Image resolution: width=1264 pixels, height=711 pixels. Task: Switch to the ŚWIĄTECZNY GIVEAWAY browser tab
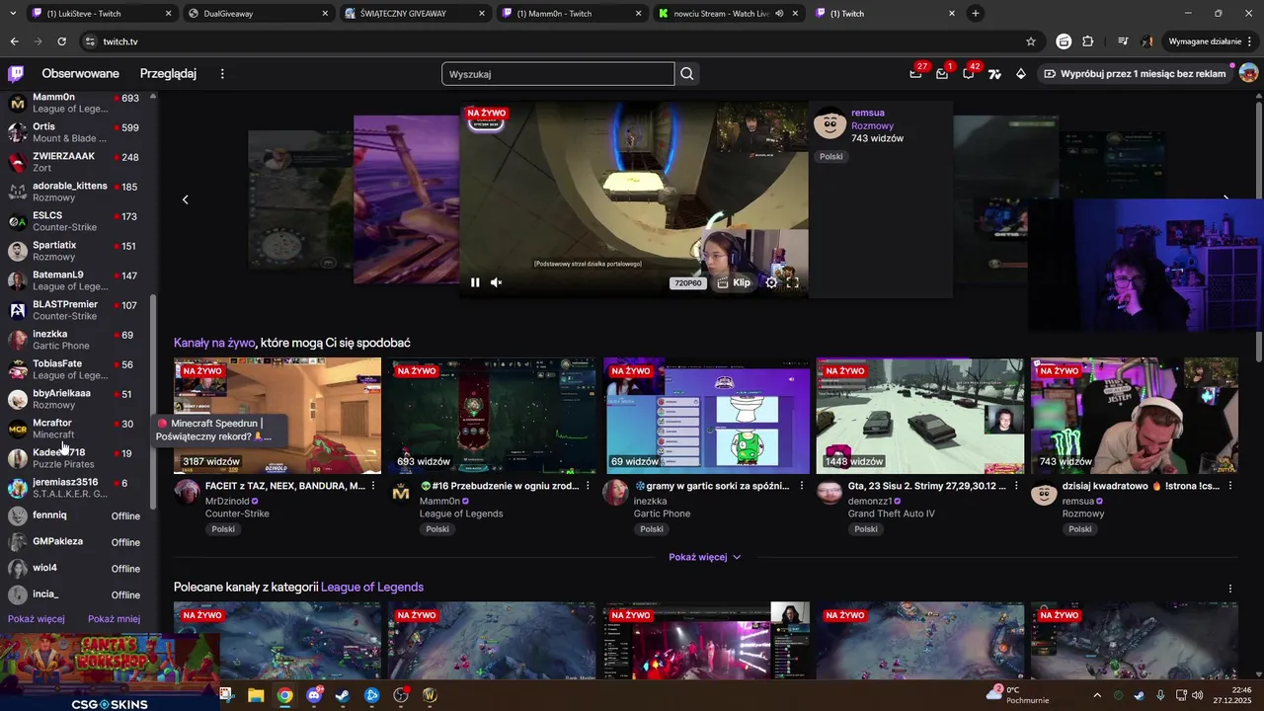tap(416, 14)
